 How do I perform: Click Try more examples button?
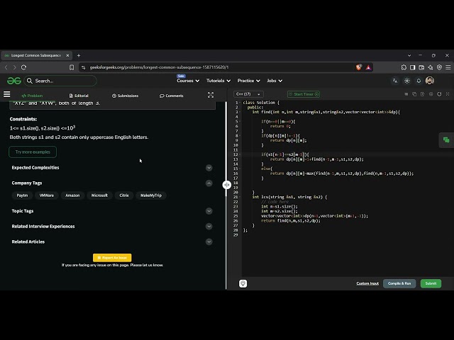coord(33,152)
